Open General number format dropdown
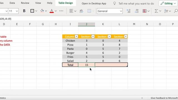Screen dimensions: 178x100 [x=121, y=11]
